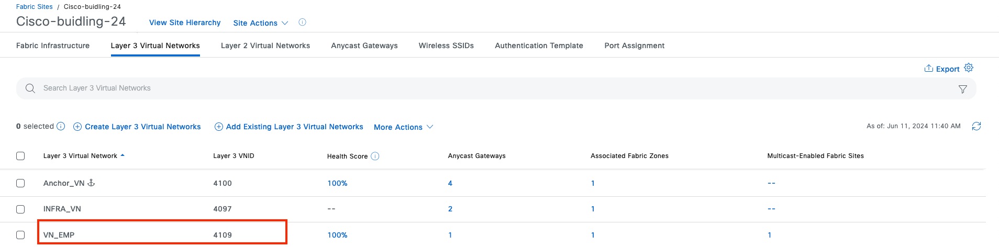Select the Anchor_VN row checkbox
Image resolution: width=999 pixels, height=247 pixels.
pyautogui.click(x=20, y=183)
